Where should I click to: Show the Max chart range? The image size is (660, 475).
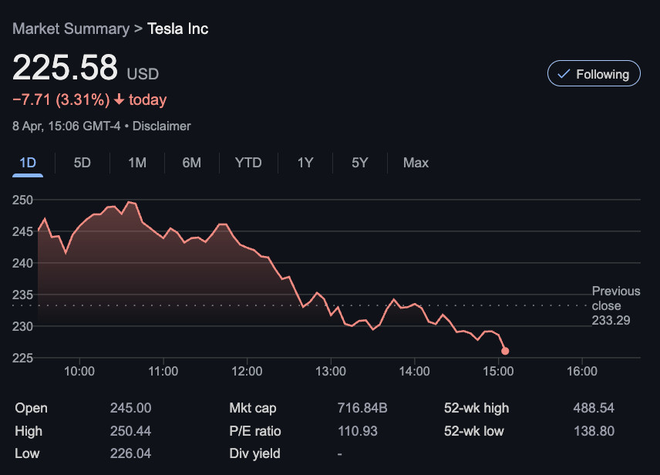416,163
